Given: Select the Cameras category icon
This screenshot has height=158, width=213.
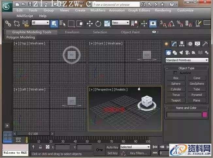Looking at the screenshot, I should 188,53.
